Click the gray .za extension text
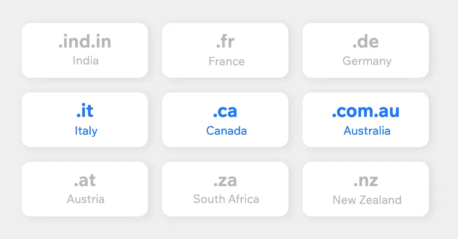Image resolution: width=458 pixels, height=239 pixels. (225, 180)
